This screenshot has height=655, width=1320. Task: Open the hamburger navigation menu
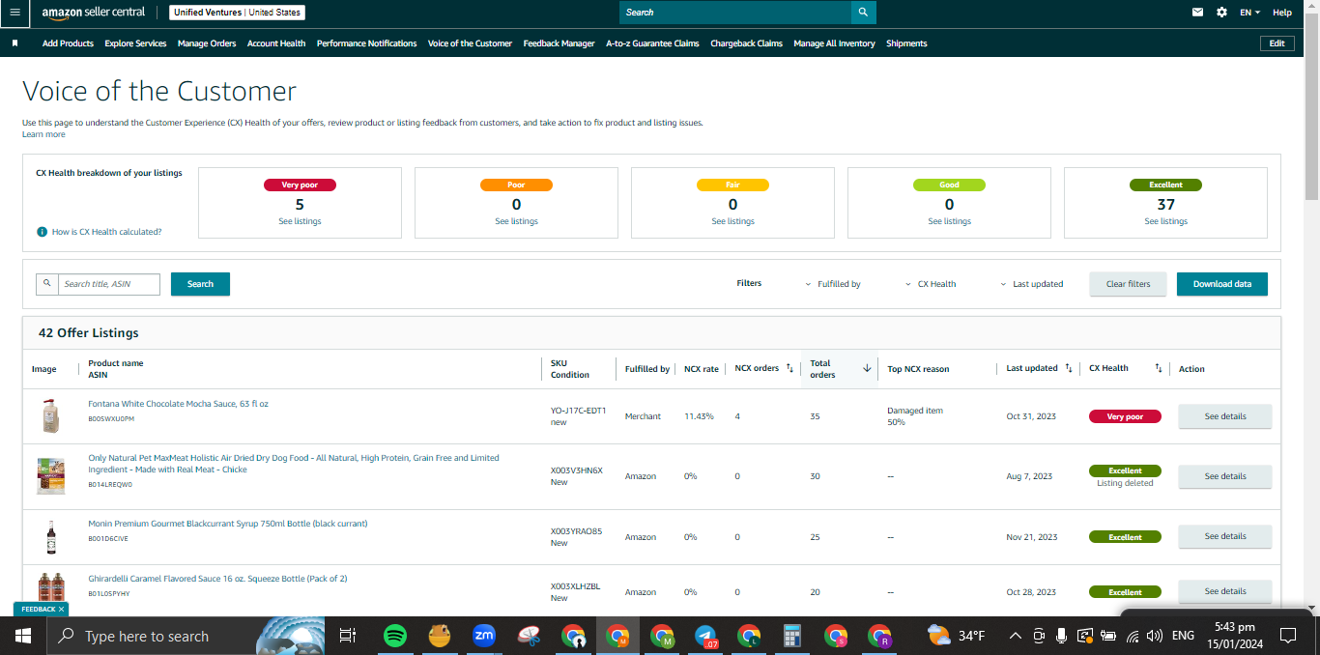pyautogui.click(x=14, y=13)
